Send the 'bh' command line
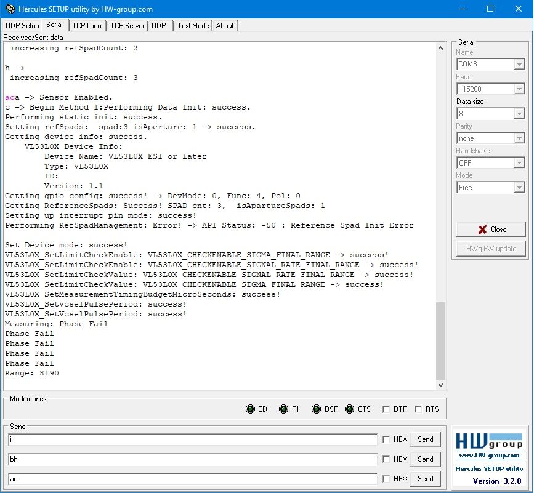 tap(426, 459)
